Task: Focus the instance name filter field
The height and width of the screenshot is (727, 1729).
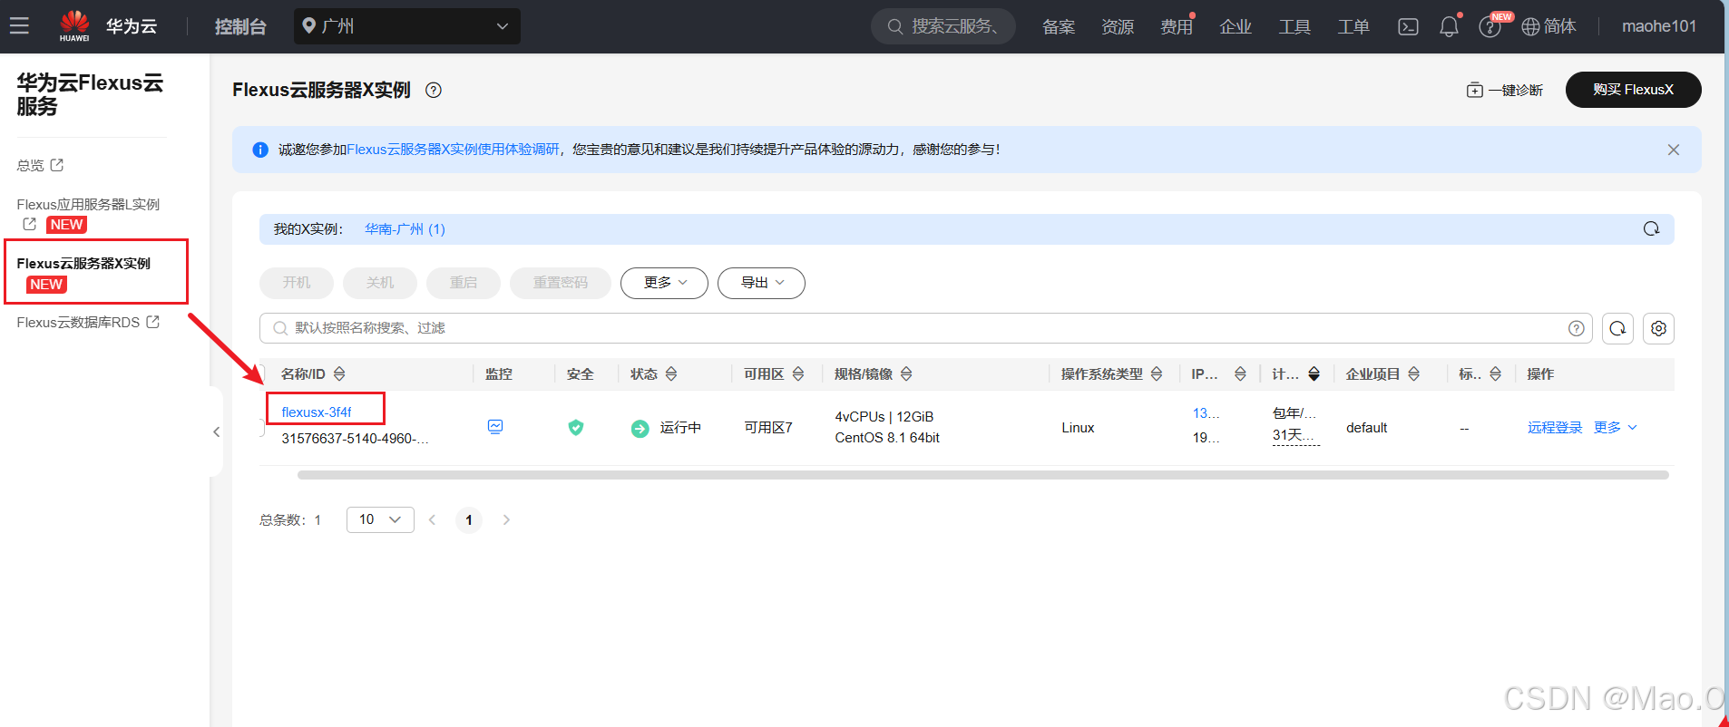Action: coord(925,328)
